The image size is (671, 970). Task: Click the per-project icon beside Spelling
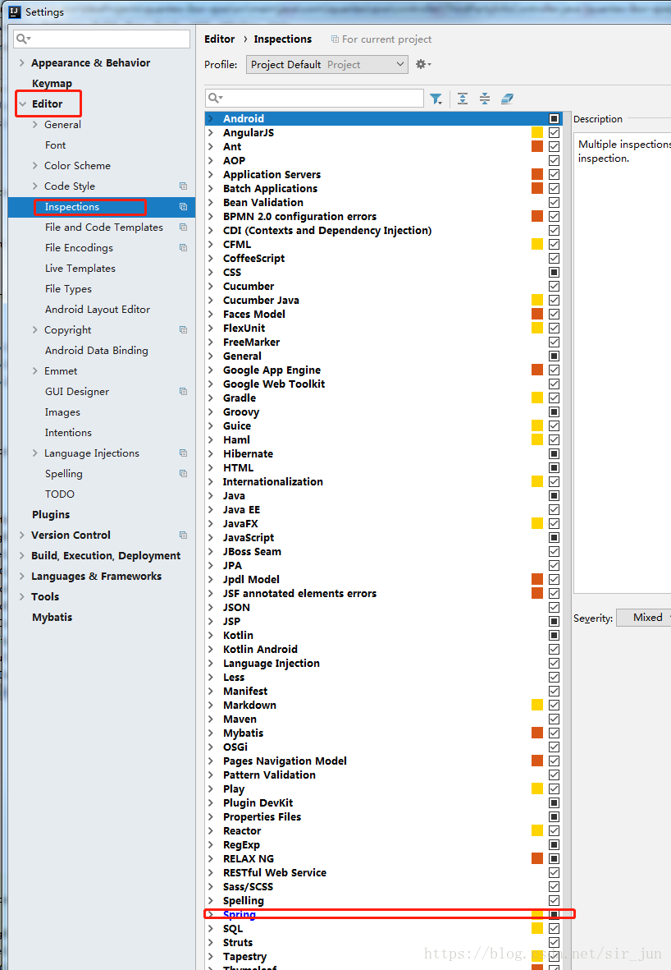click(184, 473)
